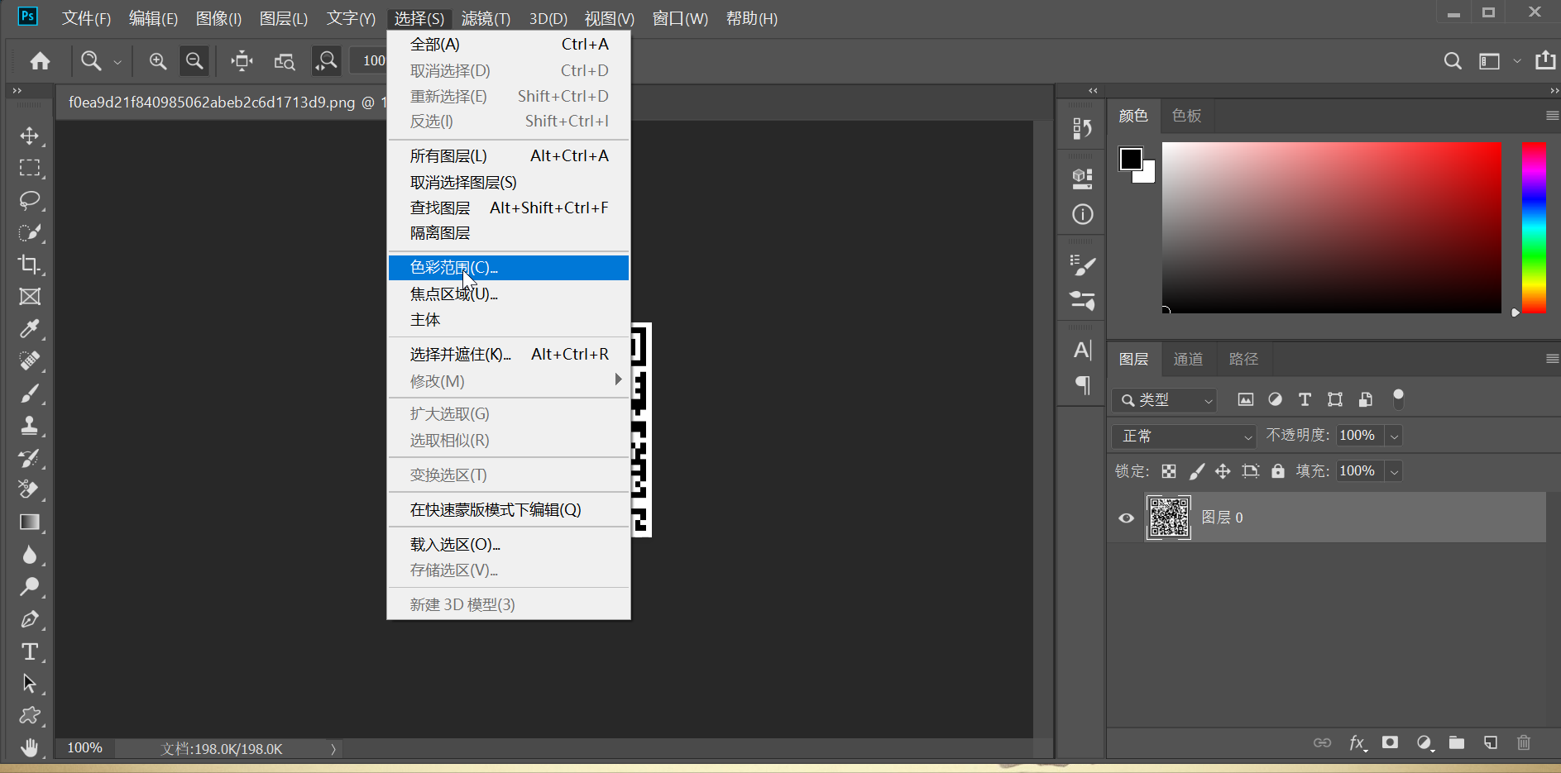Image resolution: width=1561 pixels, height=773 pixels.
Task: Open the 正常 blend mode dropdown
Action: [1183, 436]
